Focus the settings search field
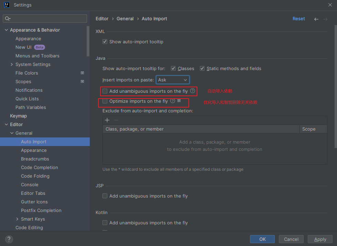337x246 pixels. [45, 19]
